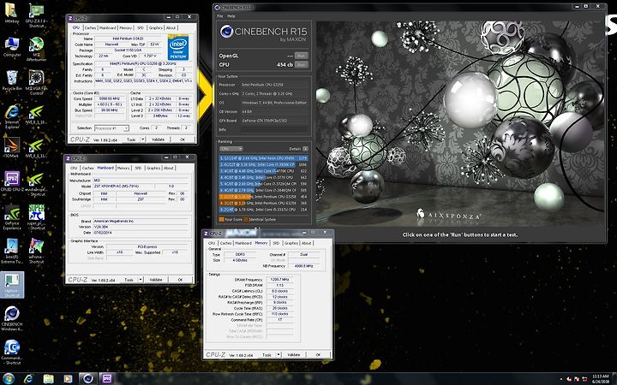
Task: Open the Internet Explorer desktop shortcut
Action: point(12,117)
